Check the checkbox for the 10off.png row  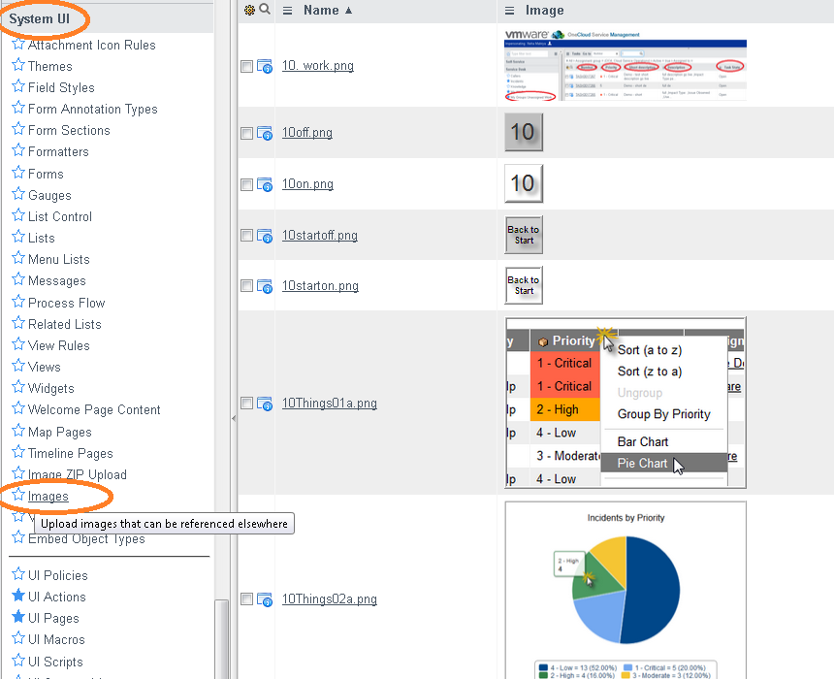tap(246, 133)
